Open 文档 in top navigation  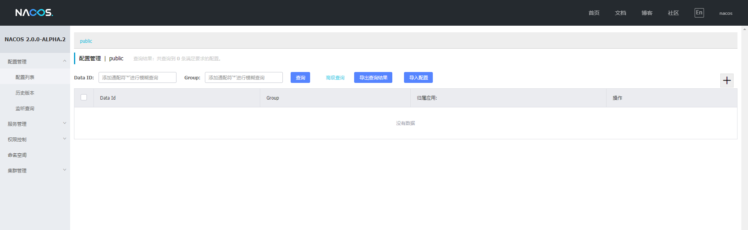(620, 13)
